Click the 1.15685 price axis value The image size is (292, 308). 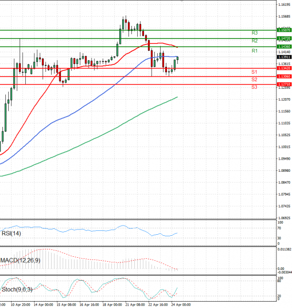(x=284, y=16)
